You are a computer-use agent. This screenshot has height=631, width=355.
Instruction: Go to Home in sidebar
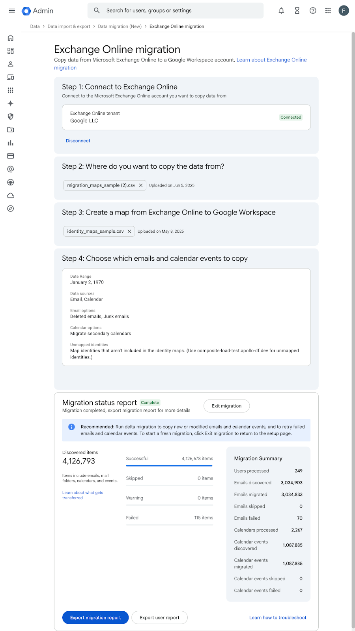(x=11, y=38)
